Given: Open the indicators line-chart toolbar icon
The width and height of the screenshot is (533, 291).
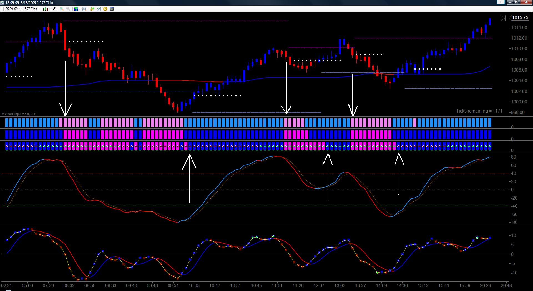Looking at the screenshot, I should tap(99, 9).
